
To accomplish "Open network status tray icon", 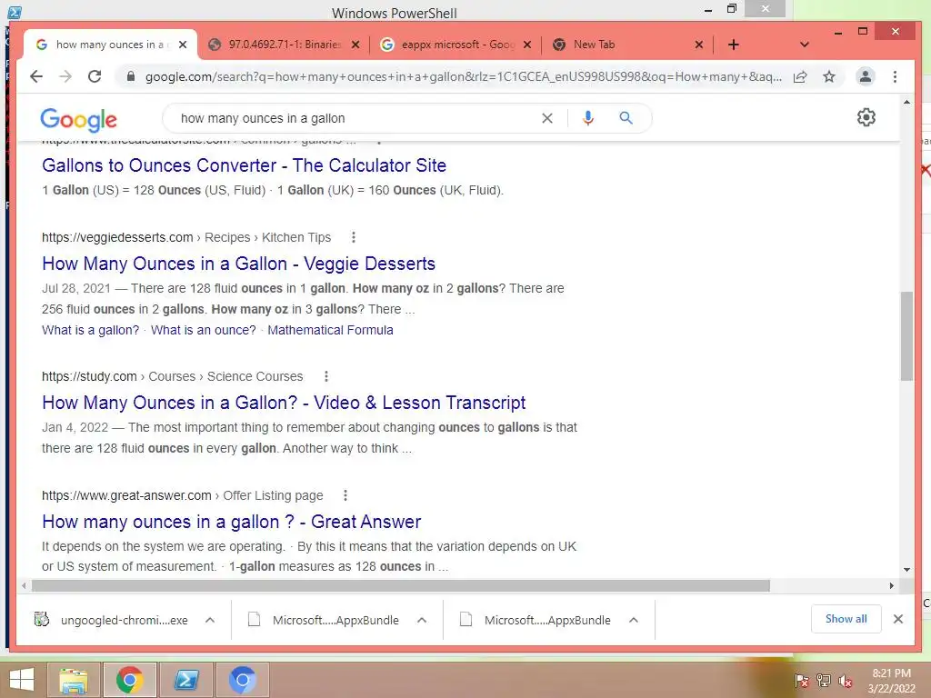I will pyautogui.click(x=824, y=681).
